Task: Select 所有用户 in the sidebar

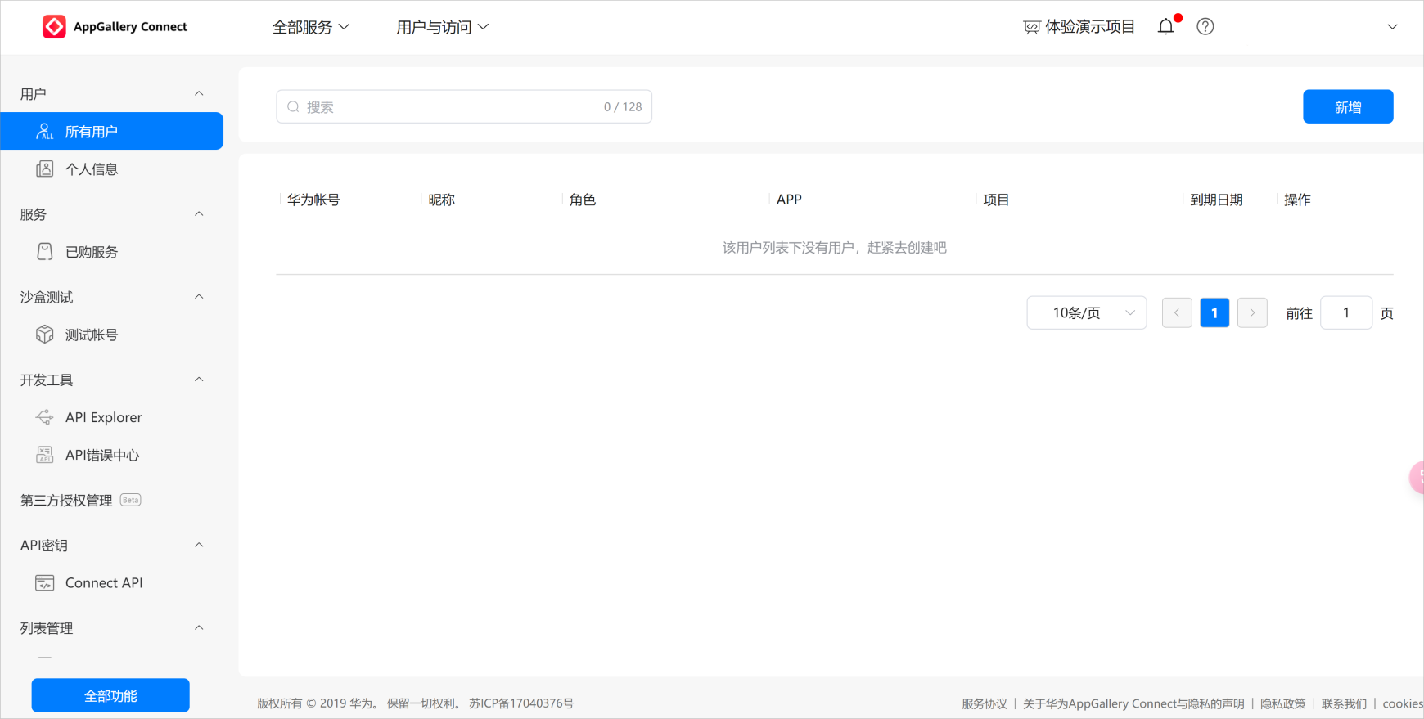Action: [112, 131]
